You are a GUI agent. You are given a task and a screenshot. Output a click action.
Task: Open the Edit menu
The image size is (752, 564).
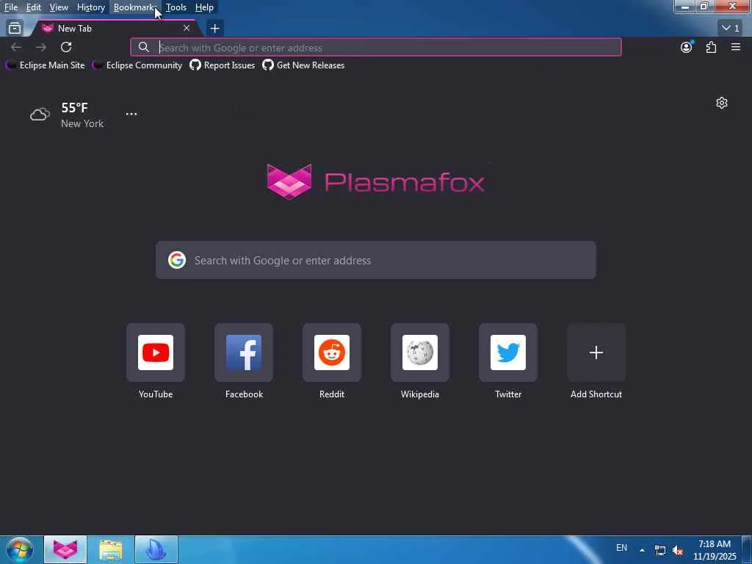pos(33,7)
